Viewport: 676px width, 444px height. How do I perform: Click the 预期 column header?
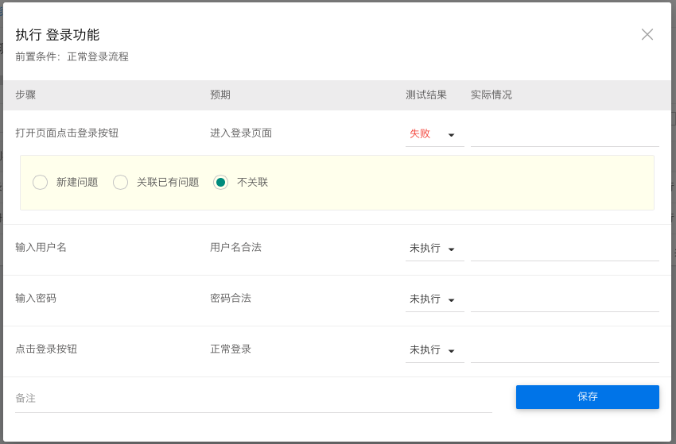click(220, 95)
